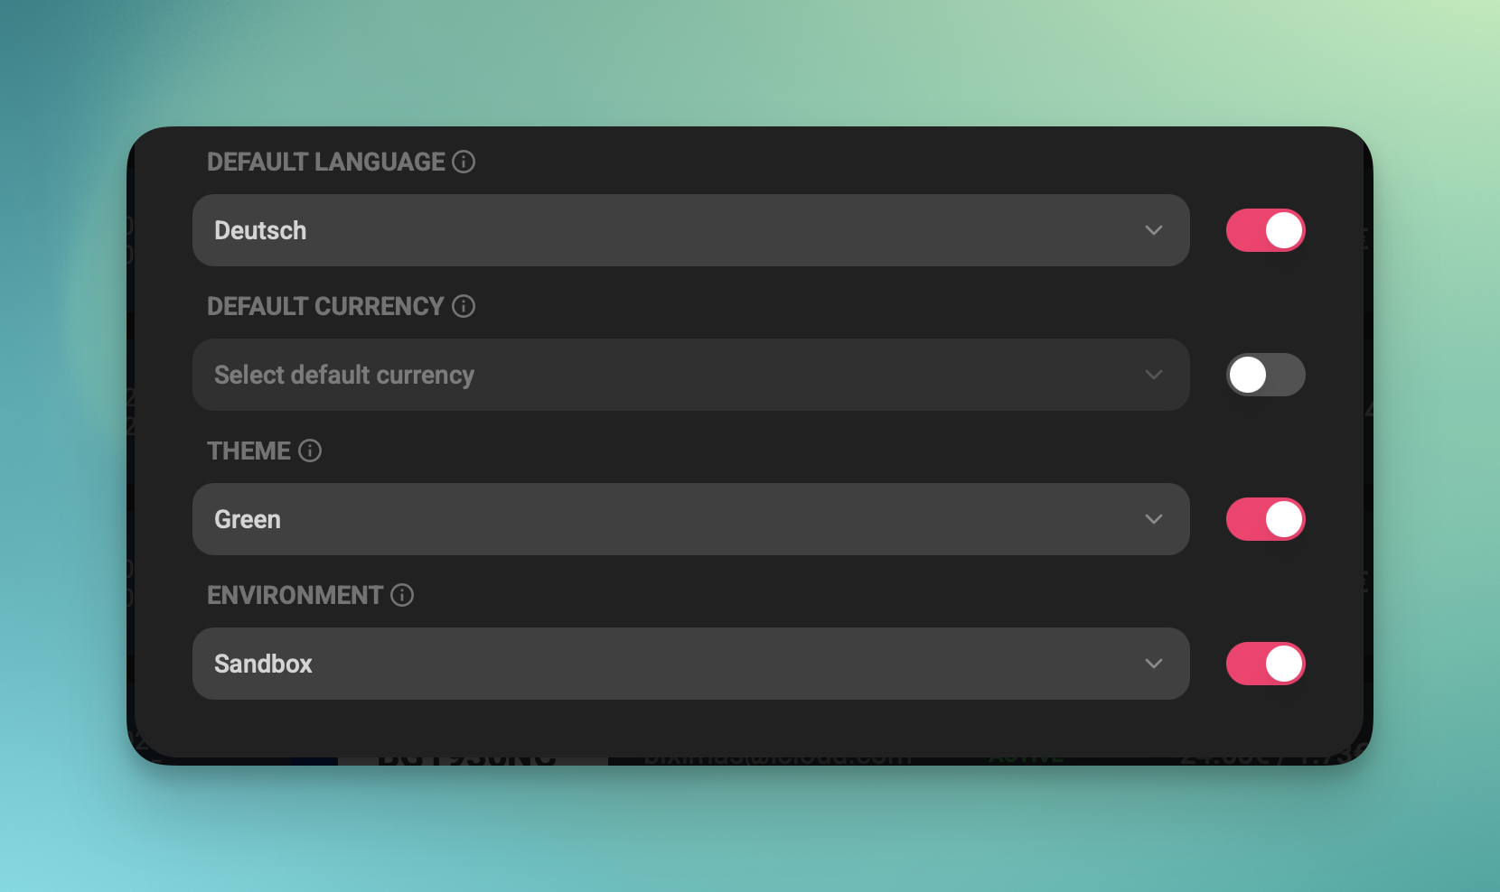The height and width of the screenshot is (892, 1500).
Task: Click the THEME label
Action: point(248,451)
